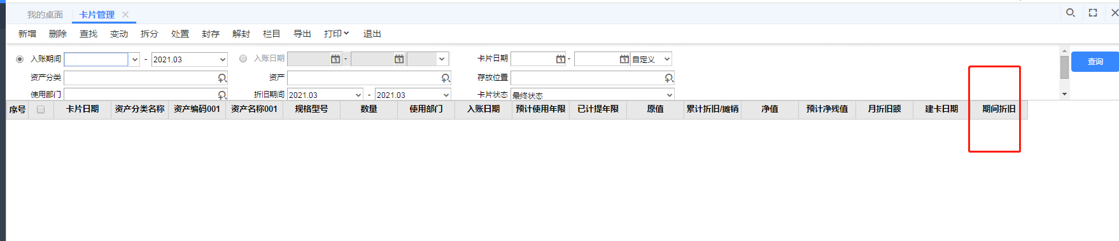Screen dimensions: 1119x241
Task: Tick the select-all checkbox in table header
Action: [41, 109]
